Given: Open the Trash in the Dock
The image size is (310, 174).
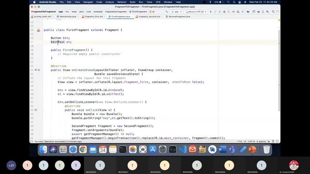Looking at the screenshot, I should click(x=266, y=149).
